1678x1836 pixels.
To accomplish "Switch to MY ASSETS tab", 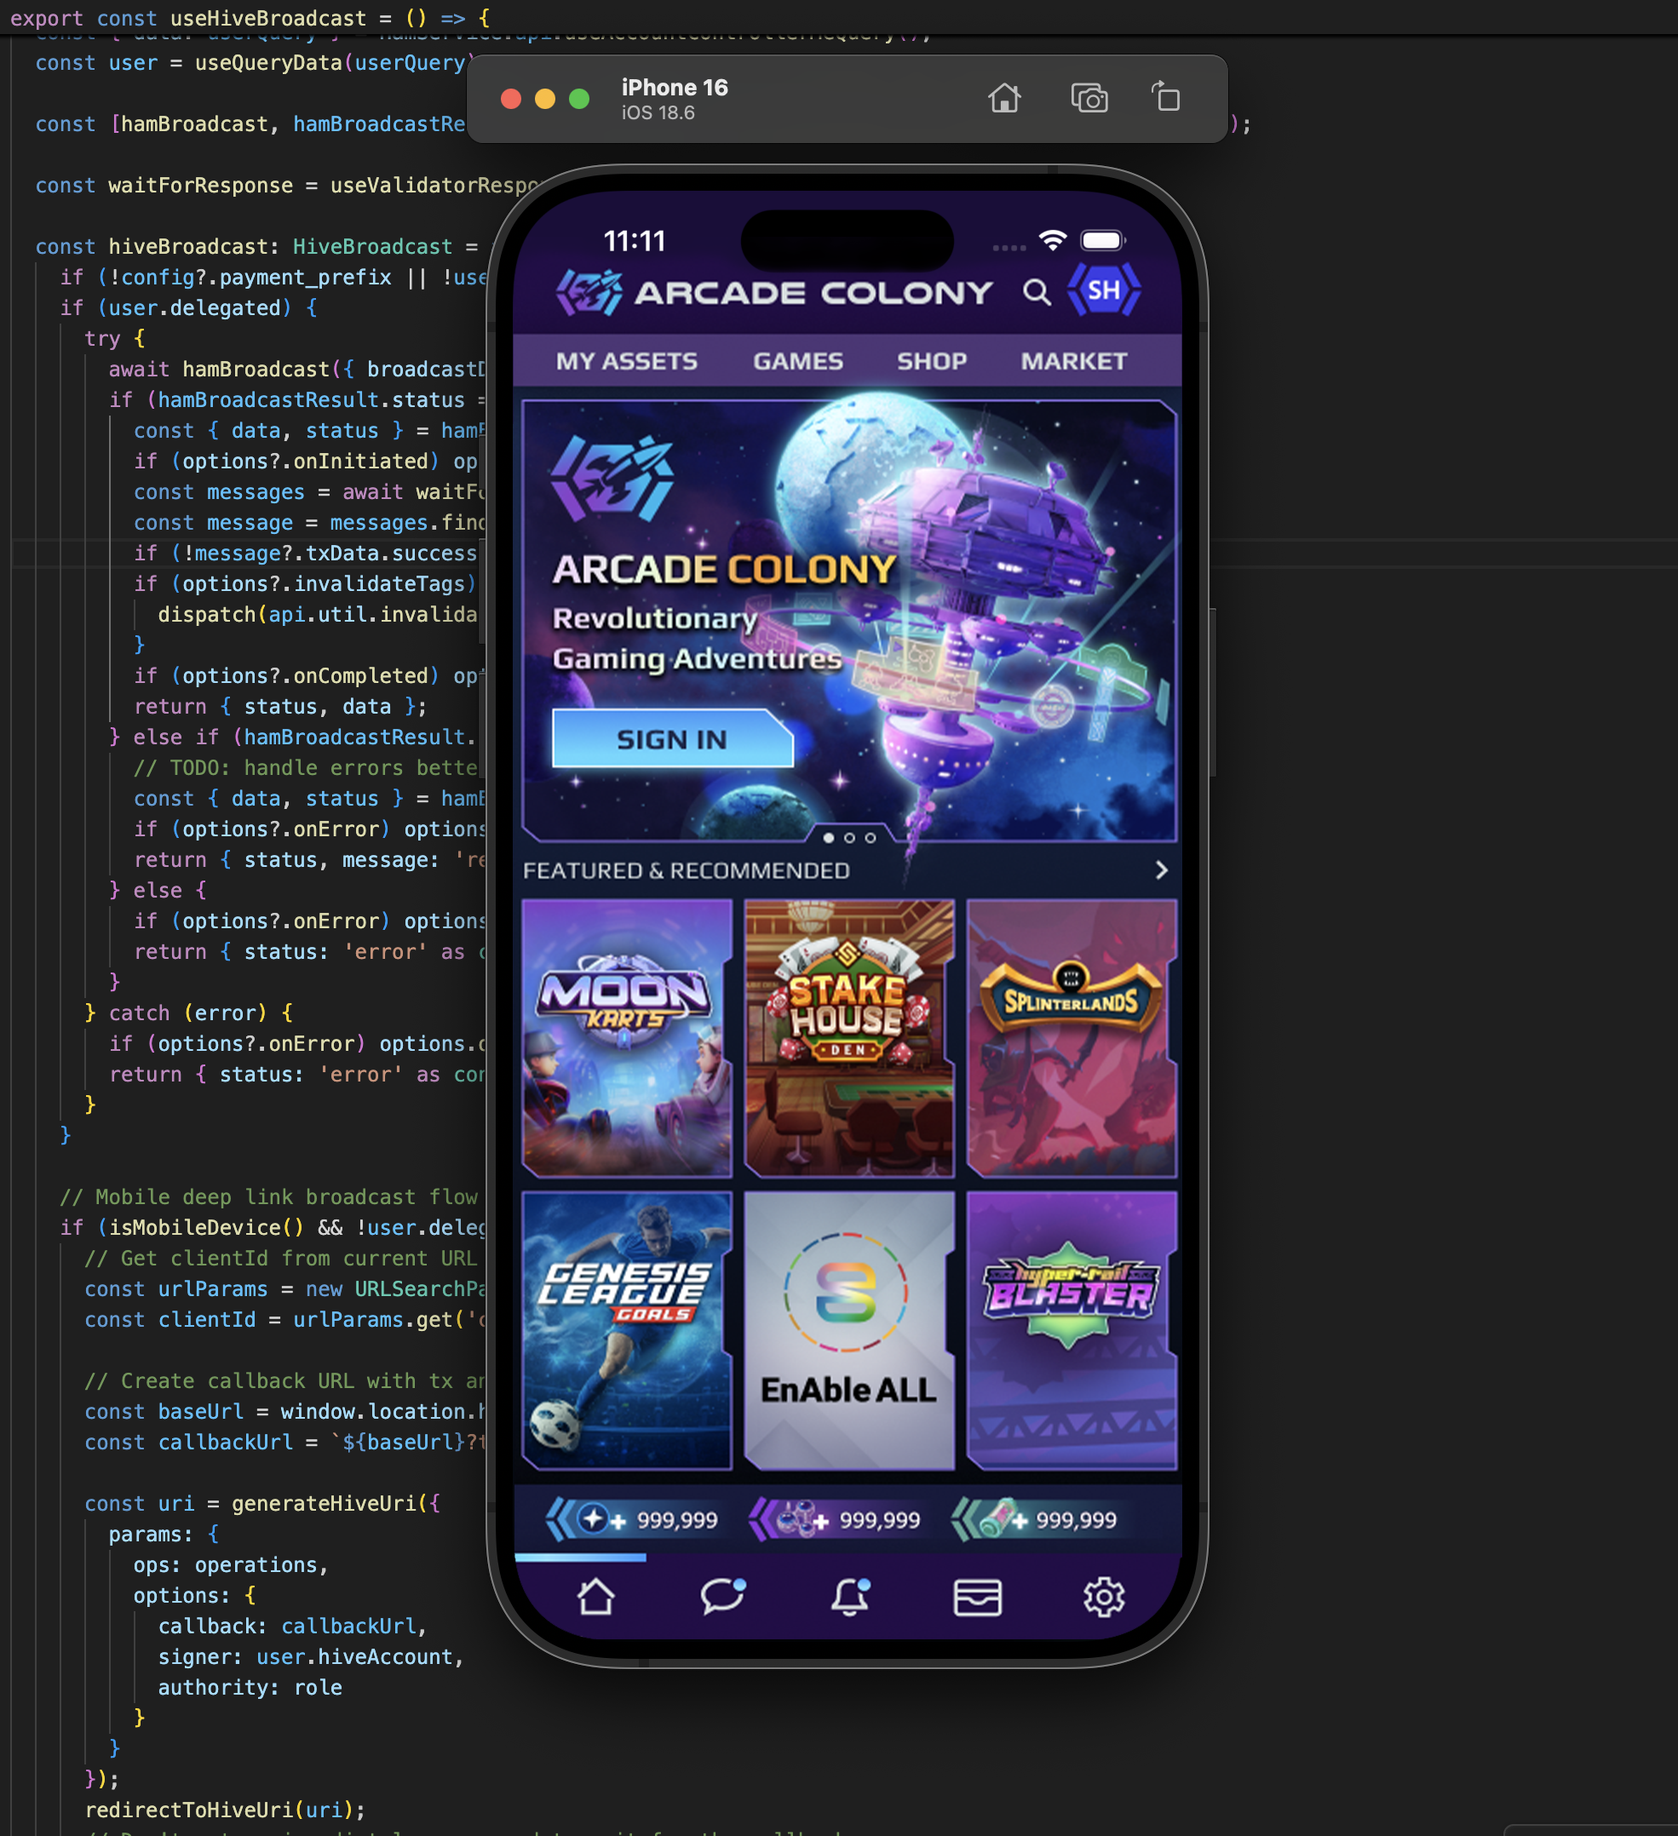I will [x=627, y=362].
